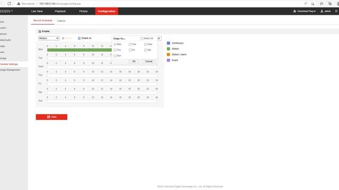Tick the Sun checkbox in Copy to
339x190 pixels.
(x=115, y=56)
